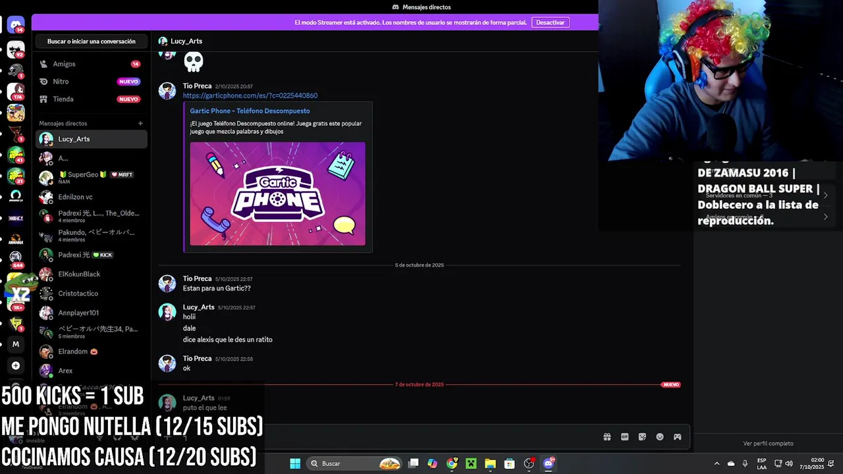843x474 pixels.
Task: Open the Tienda shop section
Action: tap(91, 99)
